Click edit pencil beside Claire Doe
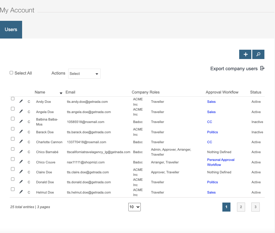This screenshot has width=275, height=233. (x=21, y=172)
